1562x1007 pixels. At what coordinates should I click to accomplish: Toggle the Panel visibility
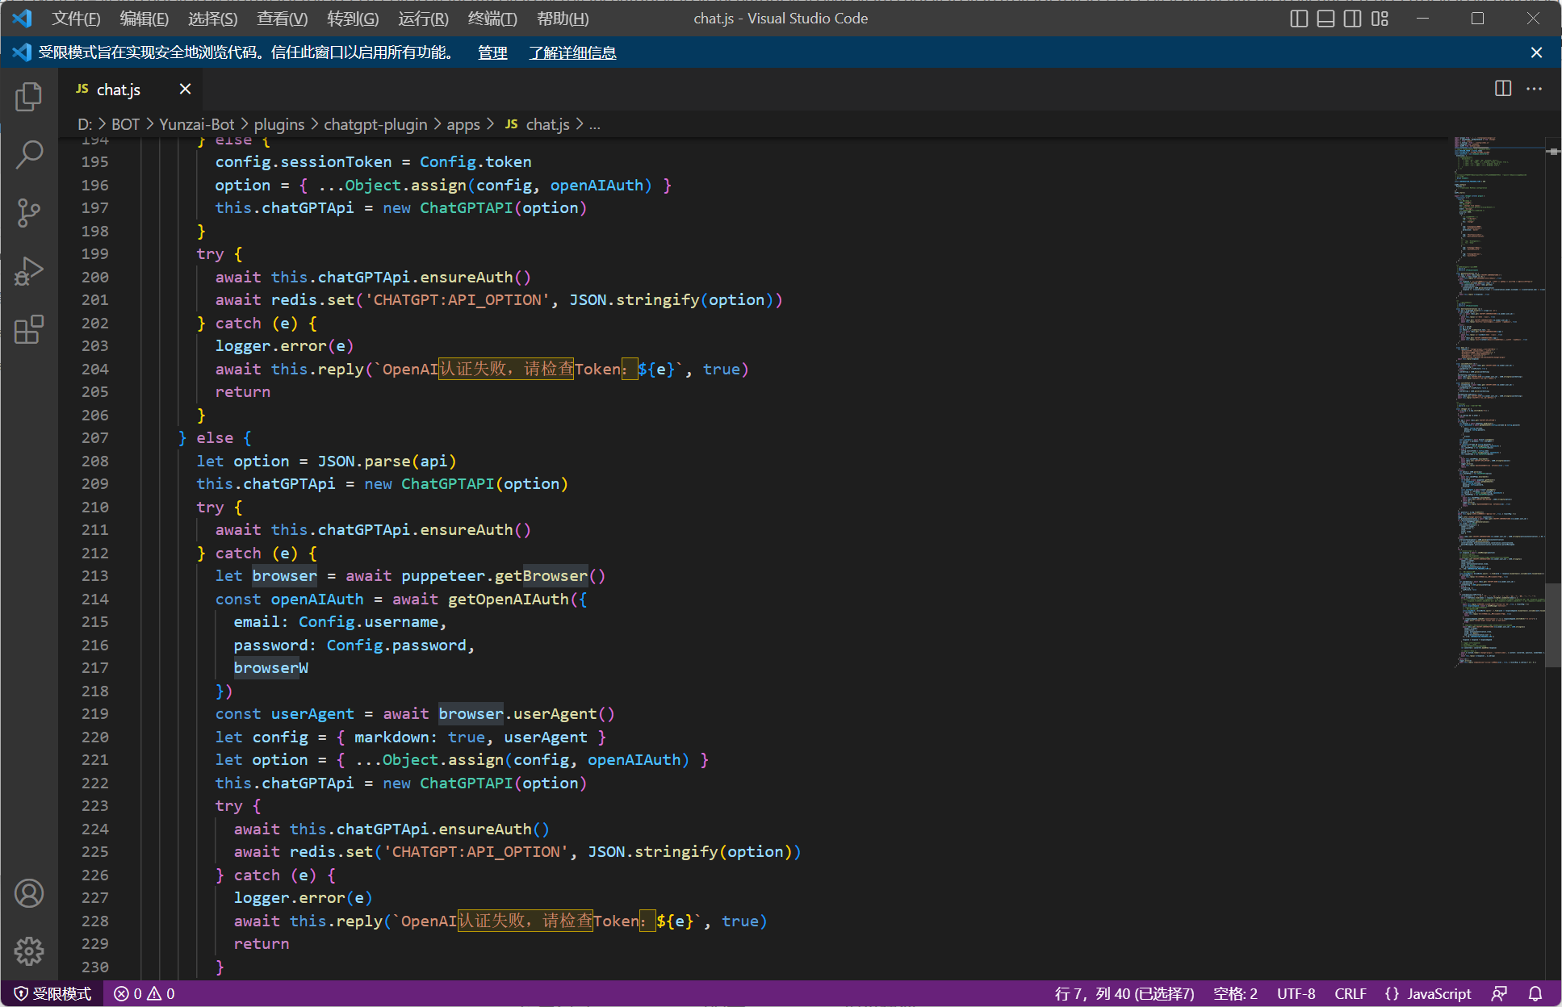point(1325,18)
